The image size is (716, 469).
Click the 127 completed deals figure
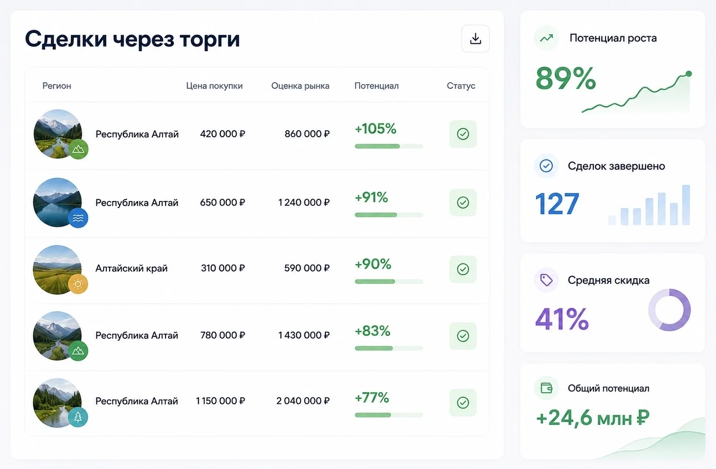[x=557, y=204]
